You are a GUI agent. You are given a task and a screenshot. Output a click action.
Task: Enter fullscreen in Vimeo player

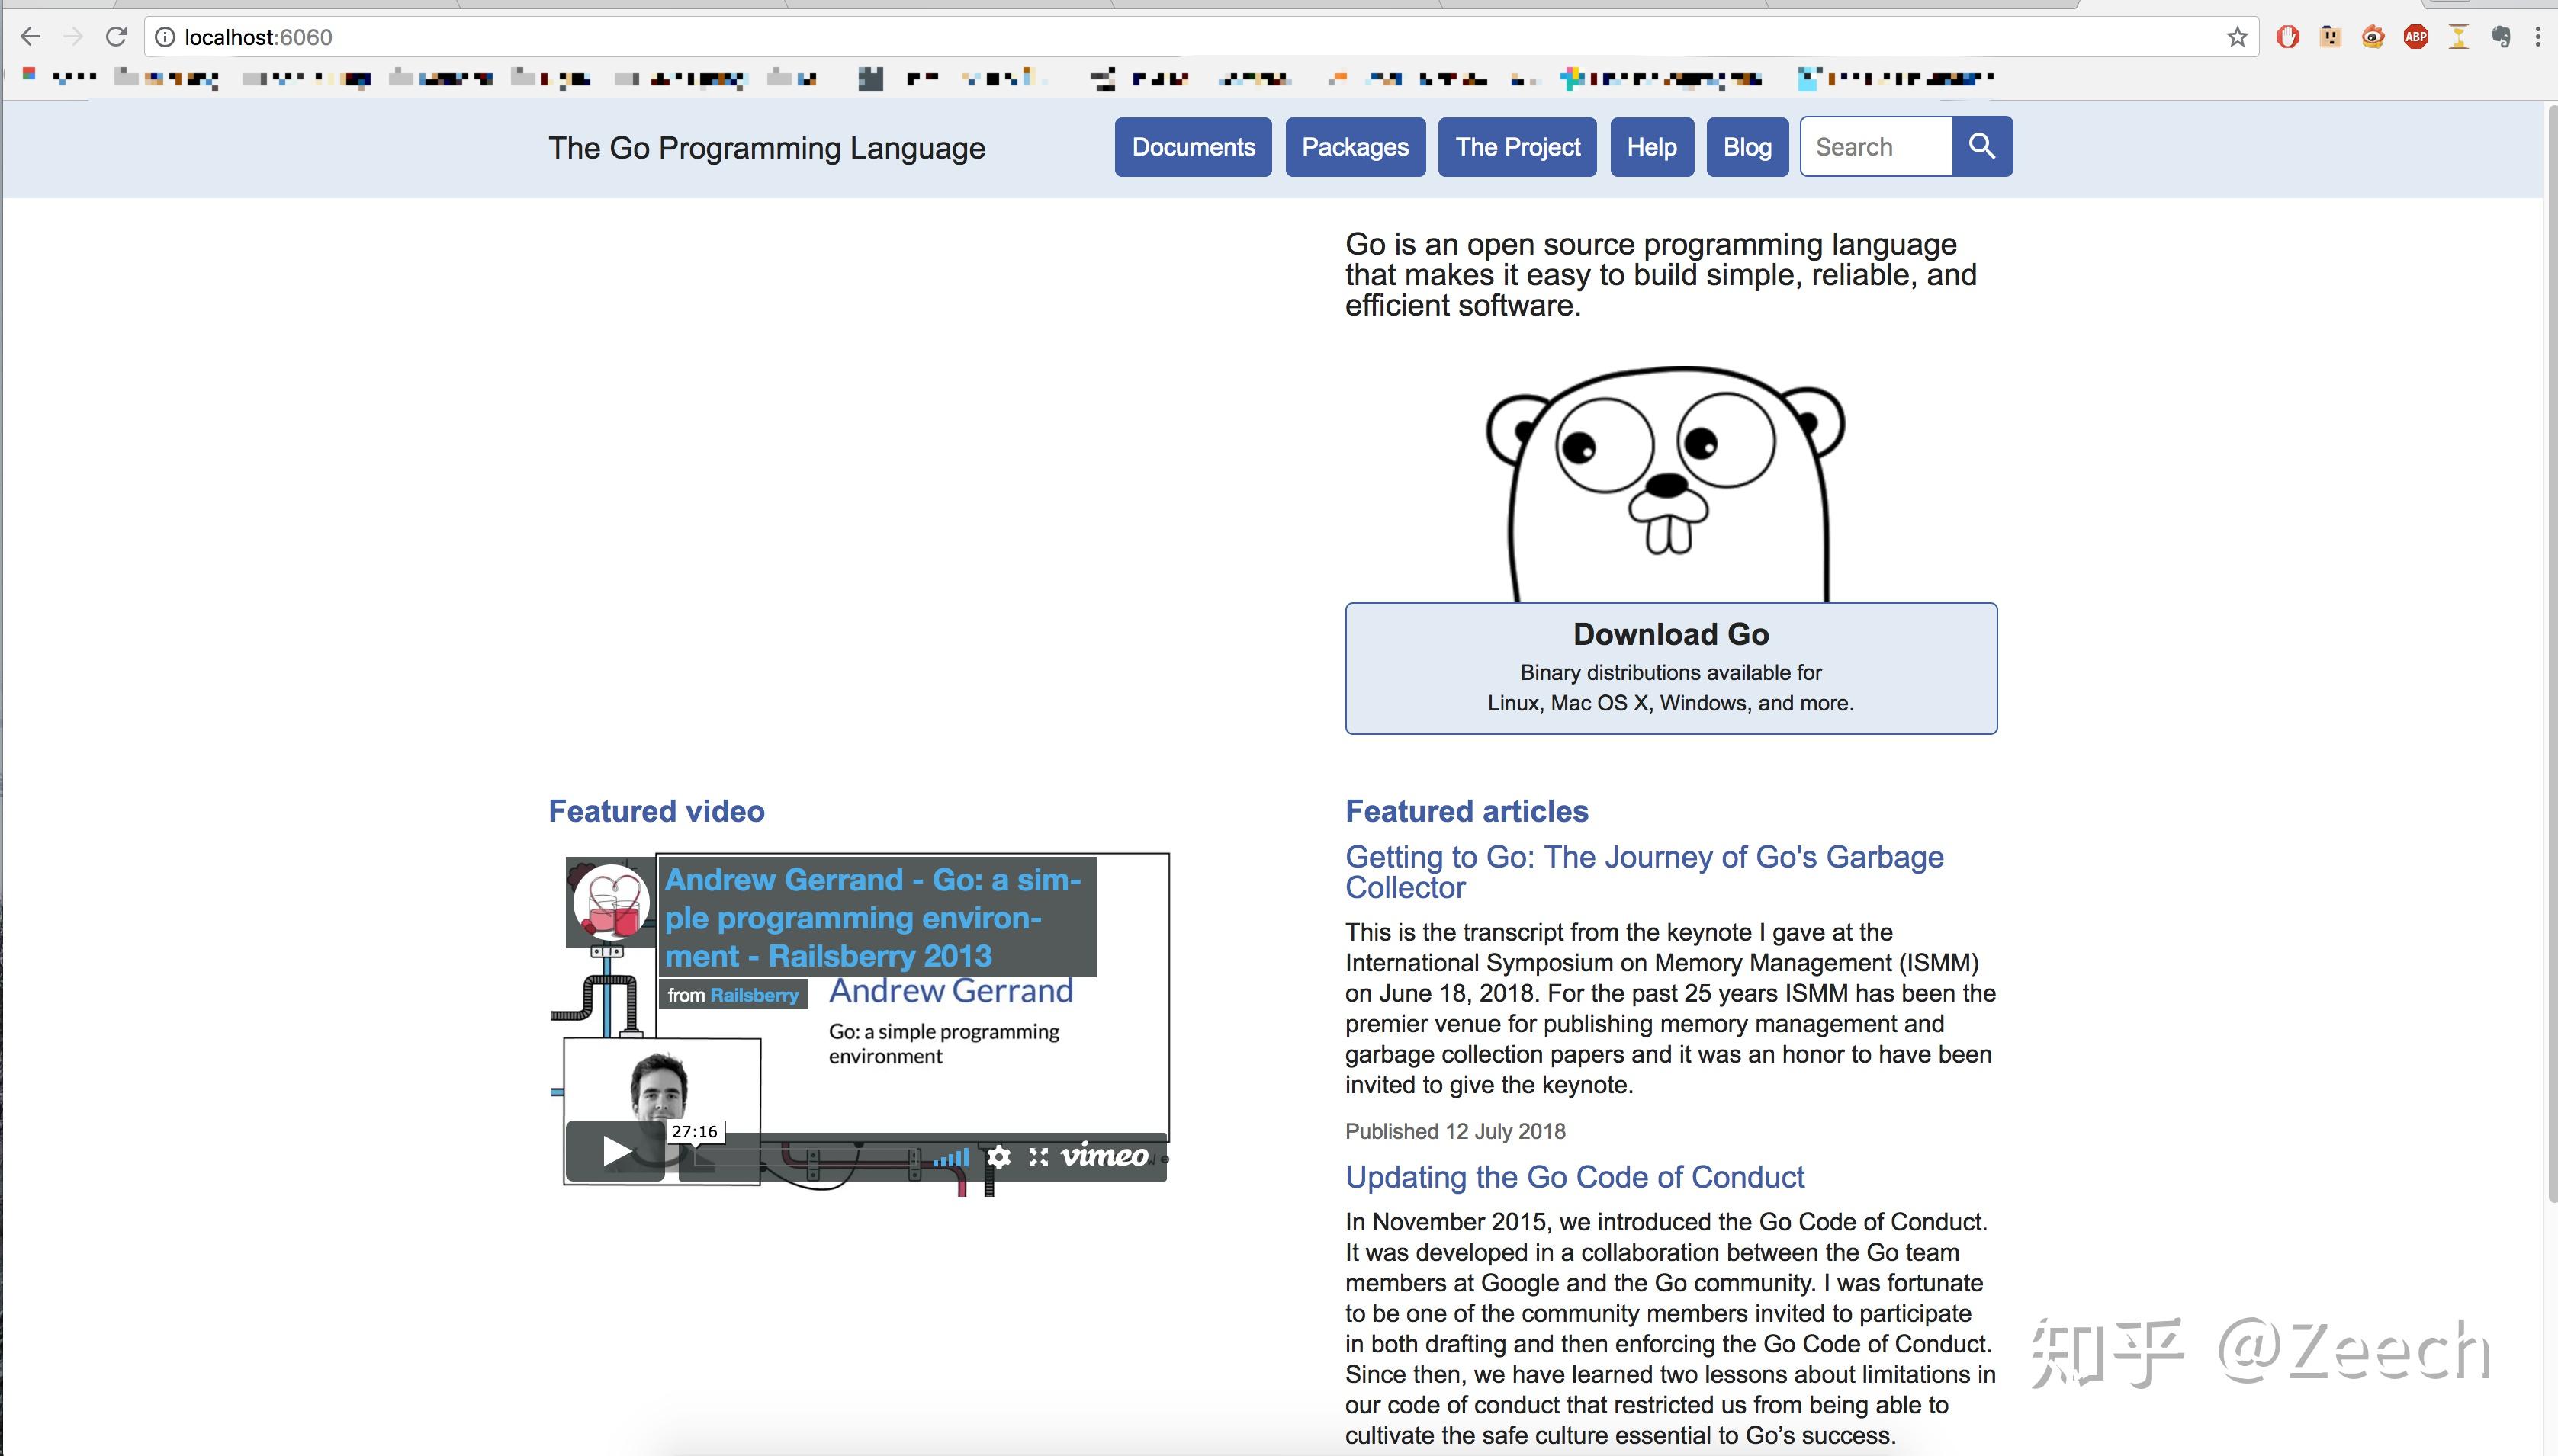click(x=1037, y=1157)
